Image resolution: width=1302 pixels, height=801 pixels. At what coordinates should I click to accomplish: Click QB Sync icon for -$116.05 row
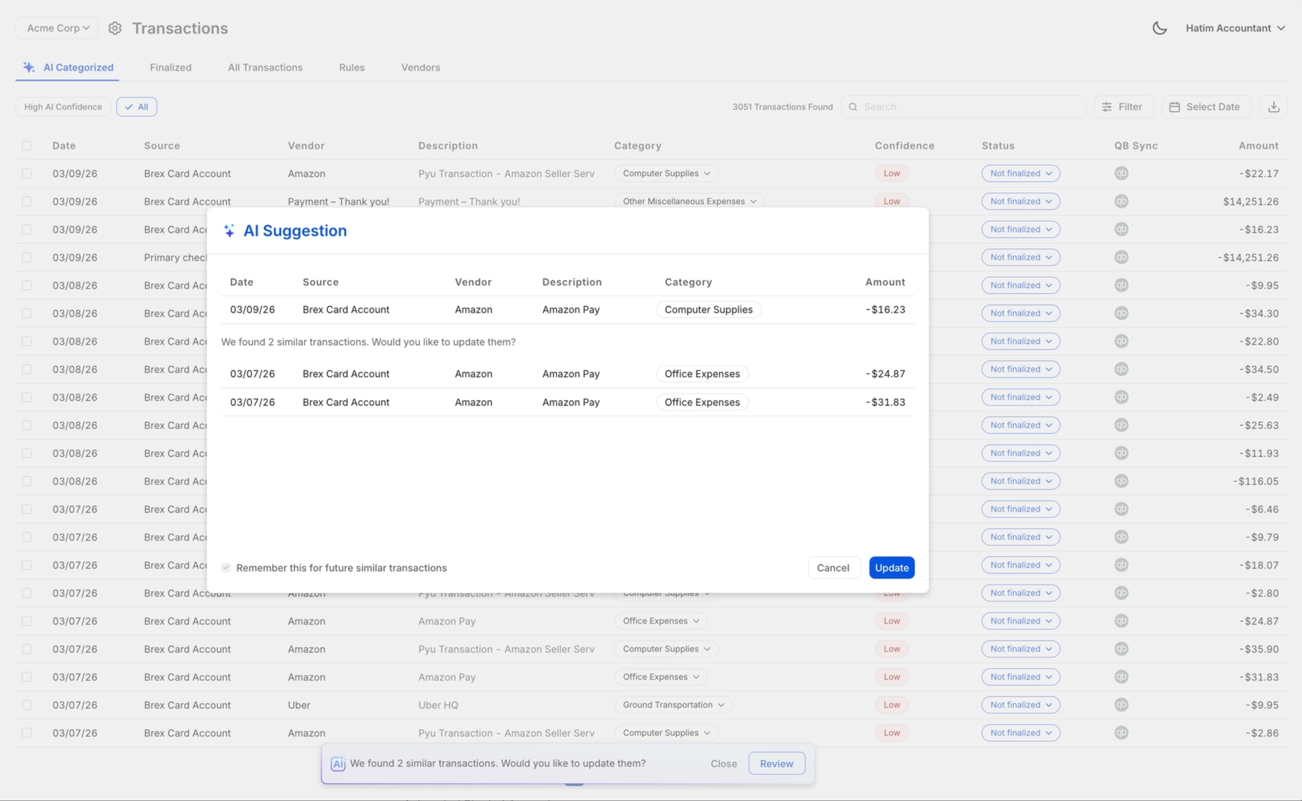point(1121,481)
